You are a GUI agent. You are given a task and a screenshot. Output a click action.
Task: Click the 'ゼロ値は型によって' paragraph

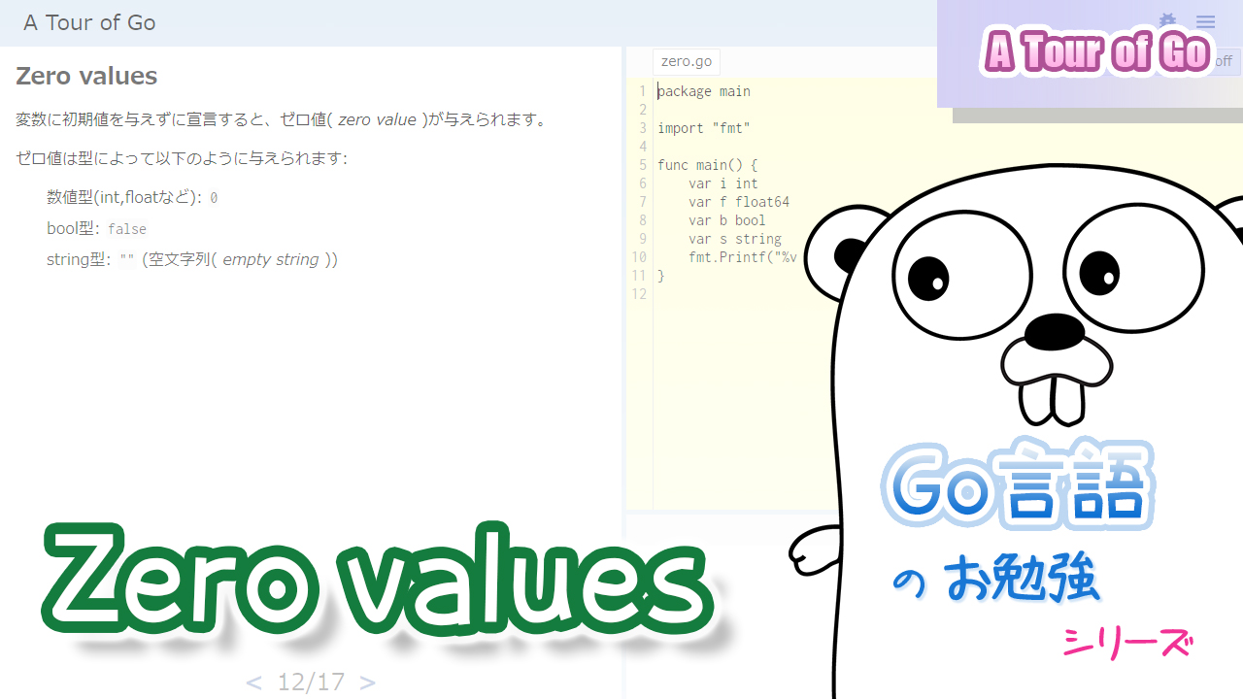[x=182, y=158]
